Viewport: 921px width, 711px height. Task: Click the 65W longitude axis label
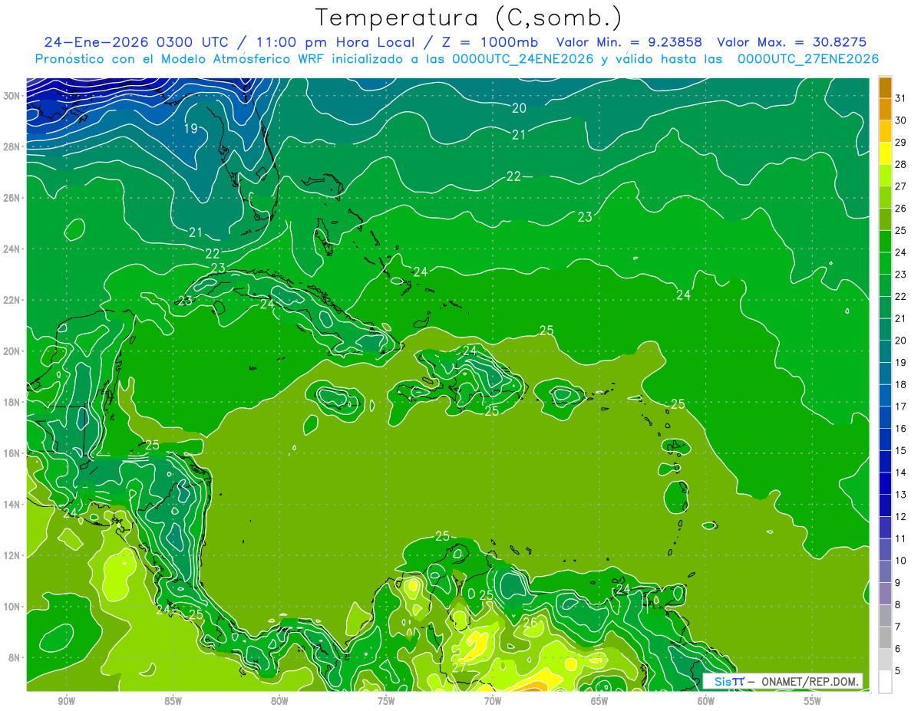599,701
